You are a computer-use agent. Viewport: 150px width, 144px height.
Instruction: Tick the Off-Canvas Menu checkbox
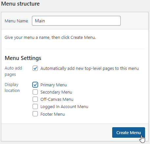click(35, 99)
